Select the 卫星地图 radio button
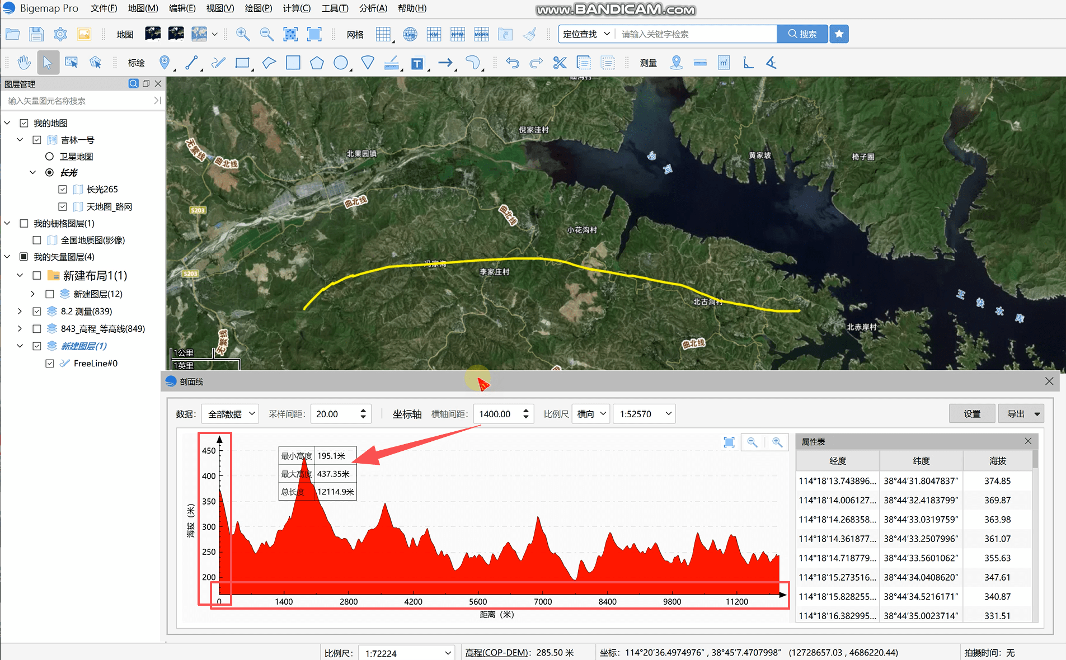 point(49,157)
